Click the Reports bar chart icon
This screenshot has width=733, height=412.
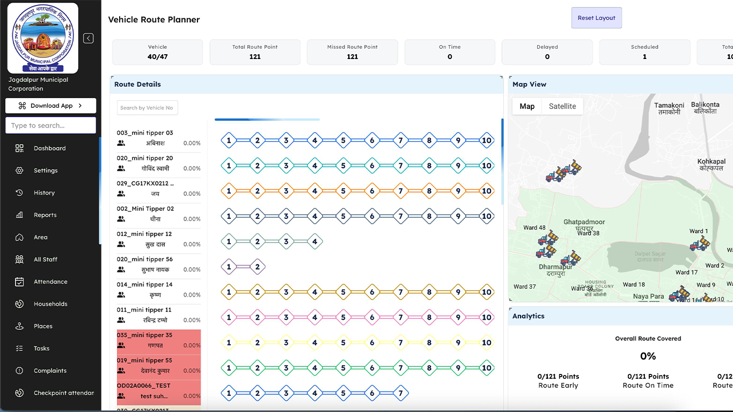pyautogui.click(x=19, y=215)
